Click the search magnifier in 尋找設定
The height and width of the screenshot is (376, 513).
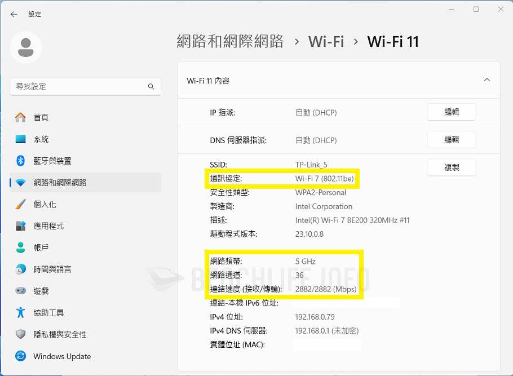pyautogui.click(x=151, y=86)
